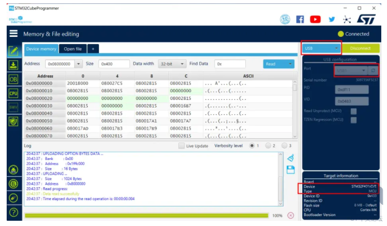Click the memory table vertical scrollbar

(x=295, y=109)
